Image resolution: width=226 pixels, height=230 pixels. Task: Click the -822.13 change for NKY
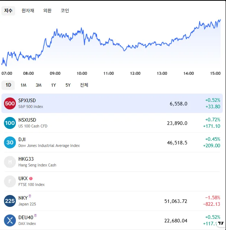click(x=212, y=204)
